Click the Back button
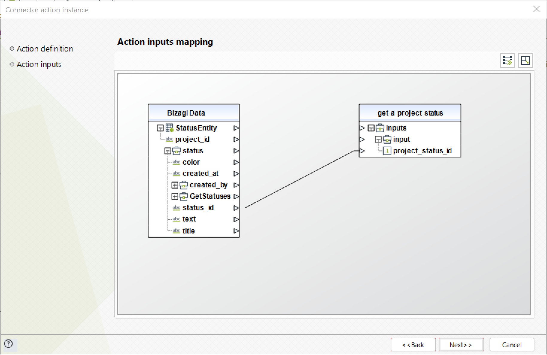This screenshot has width=547, height=355. [413, 345]
